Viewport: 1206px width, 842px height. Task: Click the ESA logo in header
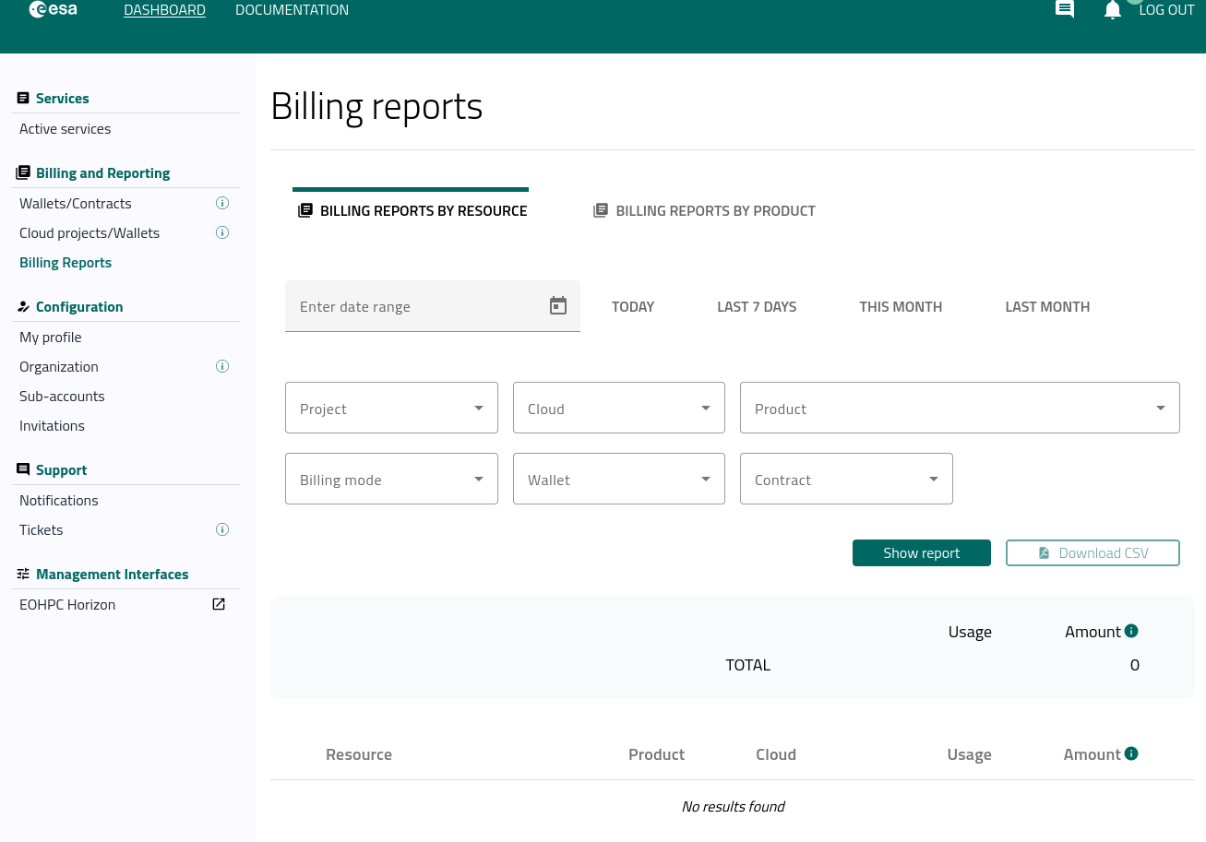point(54,10)
